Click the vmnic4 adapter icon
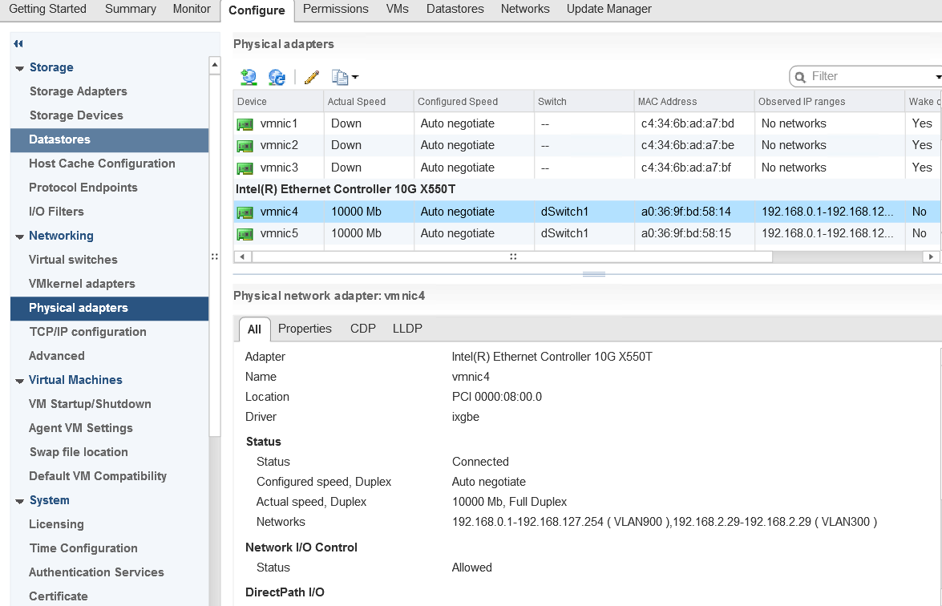942x606 pixels. 245,212
